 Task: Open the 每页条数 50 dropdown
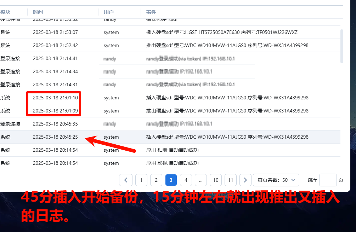tap(276, 180)
